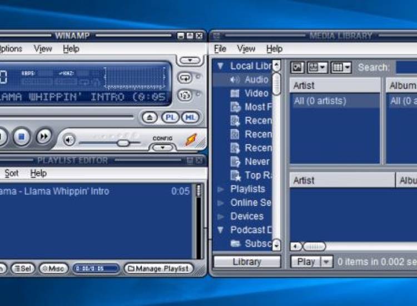Expand the Online Services tree node
417x306 pixels.
221,203
